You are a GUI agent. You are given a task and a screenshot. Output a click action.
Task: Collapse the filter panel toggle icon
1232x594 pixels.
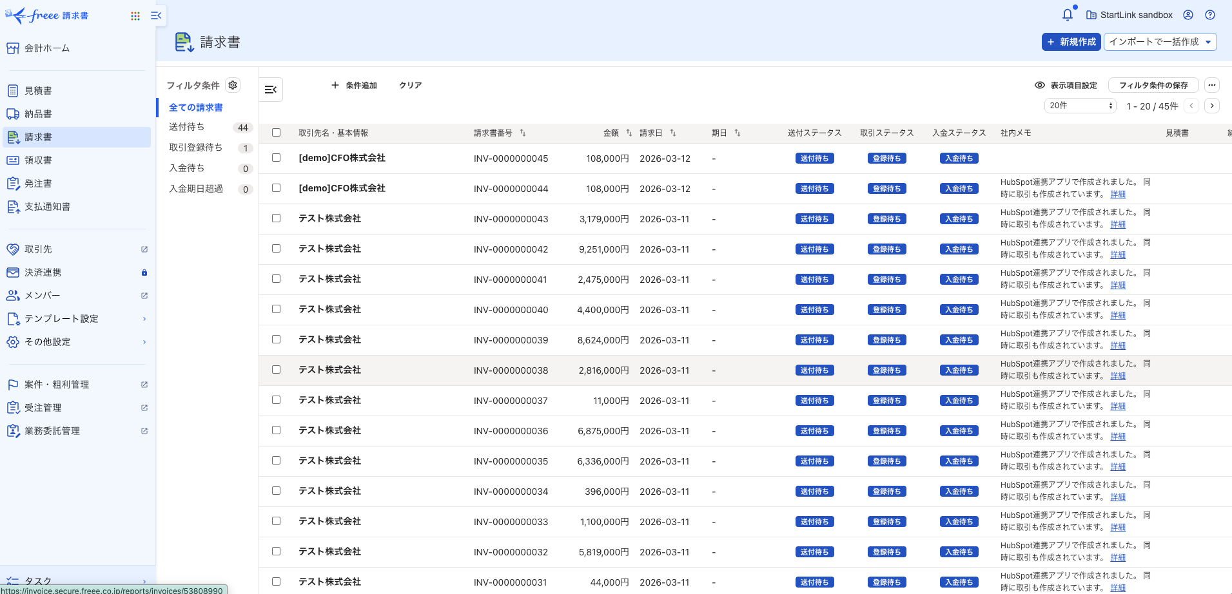(x=271, y=90)
